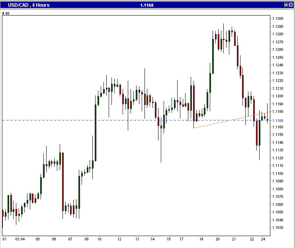Click date label 14 on time axis
The height and width of the screenshot is (248, 295).
[x=152, y=239]
